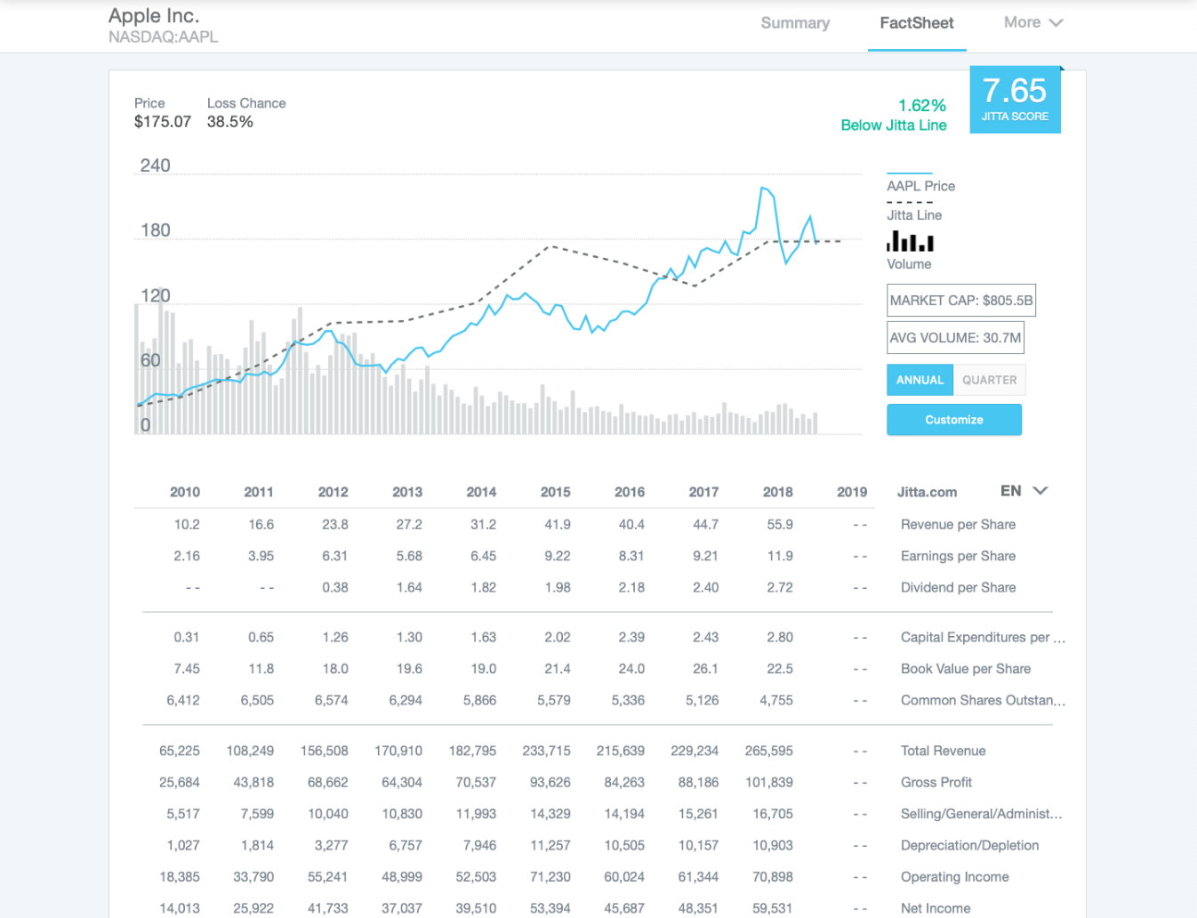Click the Total Revenue label
Viewport: 1197px width, 918px height.
[943, 751]
